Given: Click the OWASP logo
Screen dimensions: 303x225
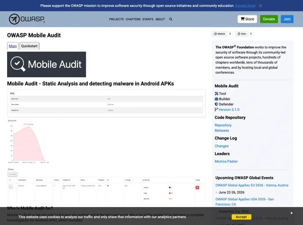Looking at the screenshot, I should (27, 19).
